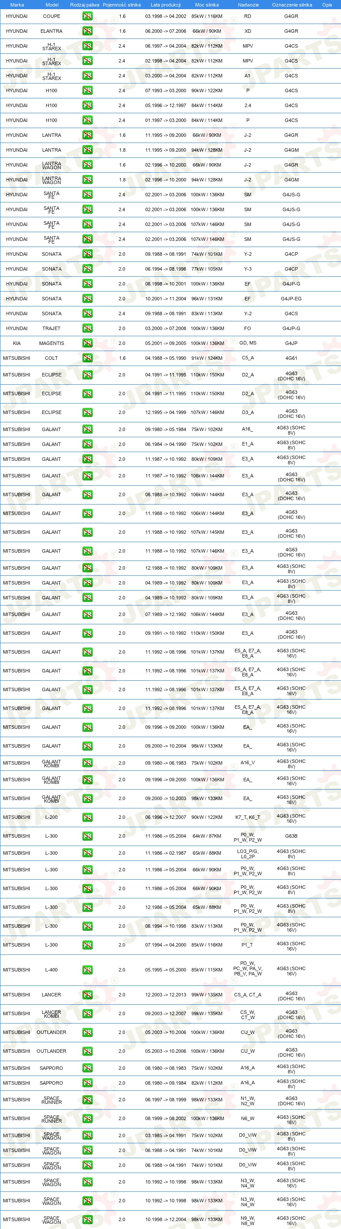341x1229 pixels.
Task: Click the Lata produkcji column header
Action: pos(166,5)
